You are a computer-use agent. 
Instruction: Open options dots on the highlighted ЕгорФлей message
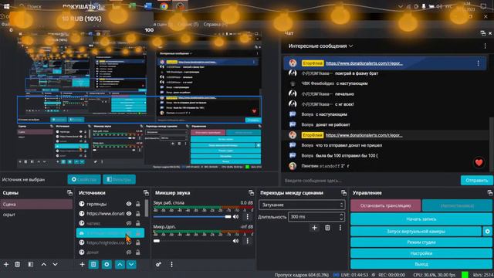(479, 63)
